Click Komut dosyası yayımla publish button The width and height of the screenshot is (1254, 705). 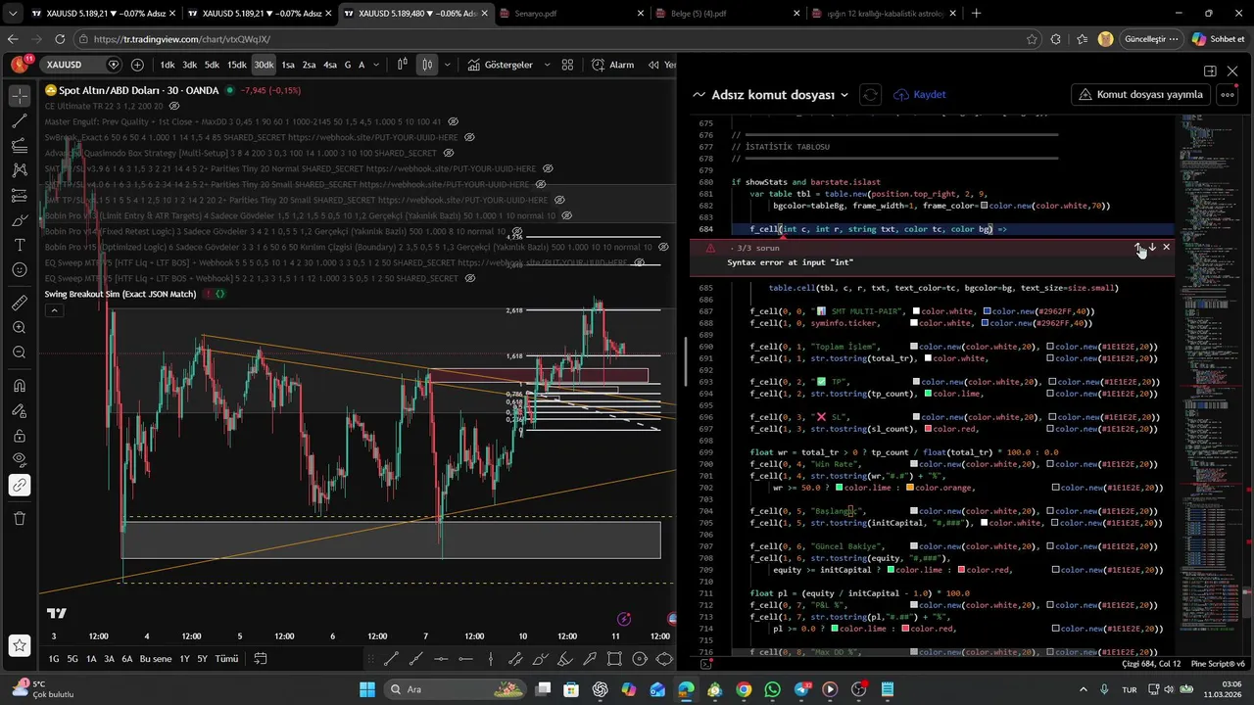(x=1140, y=95)
